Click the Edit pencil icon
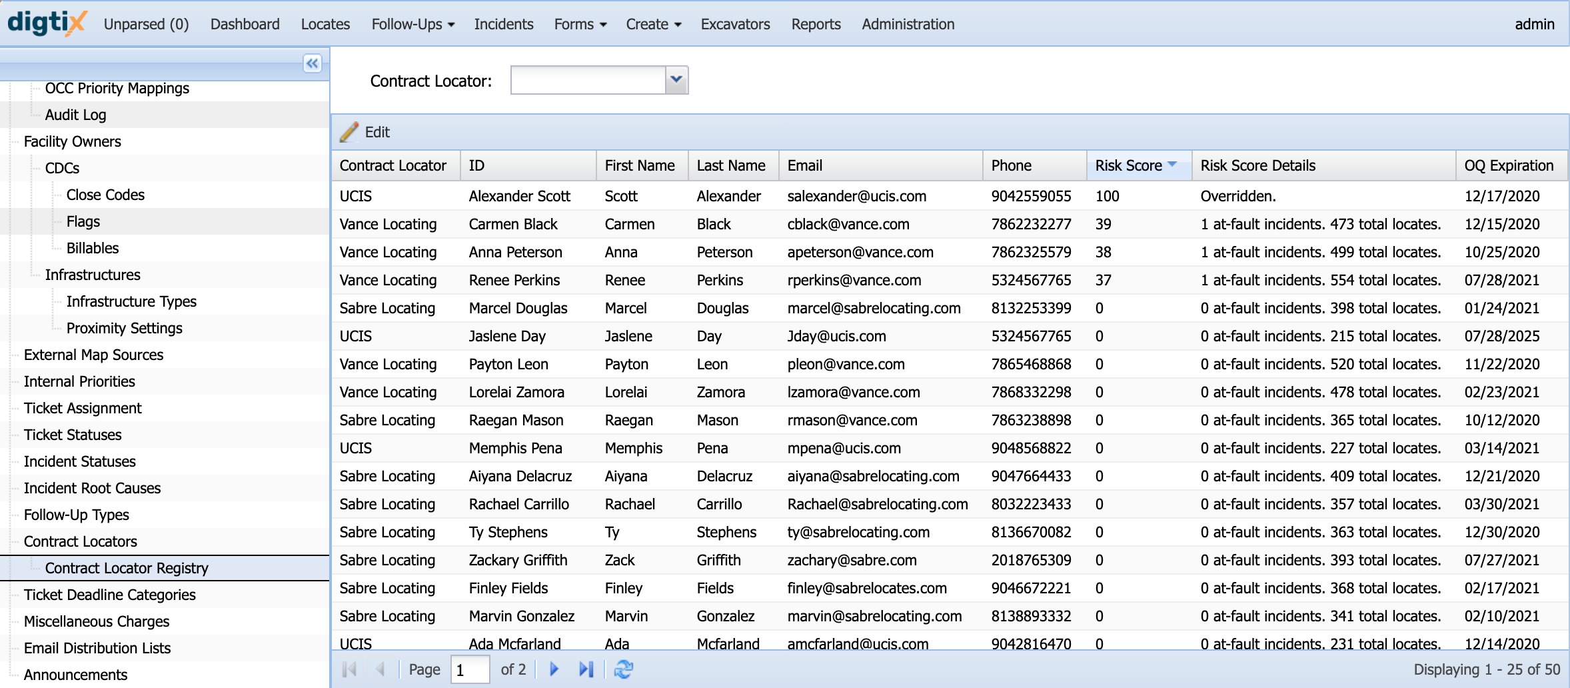 click(x=349, y=132)
